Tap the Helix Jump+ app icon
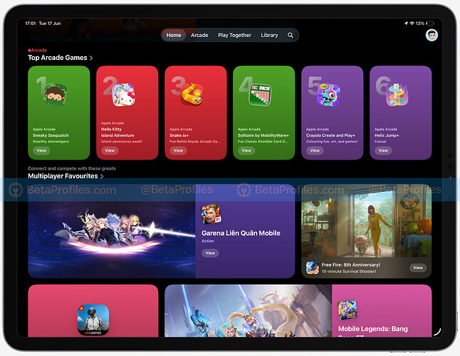The width and height of the screenshot is (460, 356). point(397,95)
